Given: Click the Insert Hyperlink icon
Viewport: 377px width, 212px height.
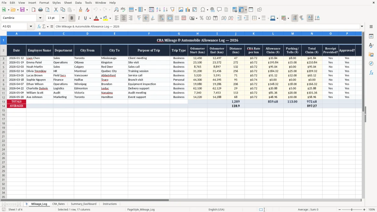Looking at the screenshot, I should point(212,10).
